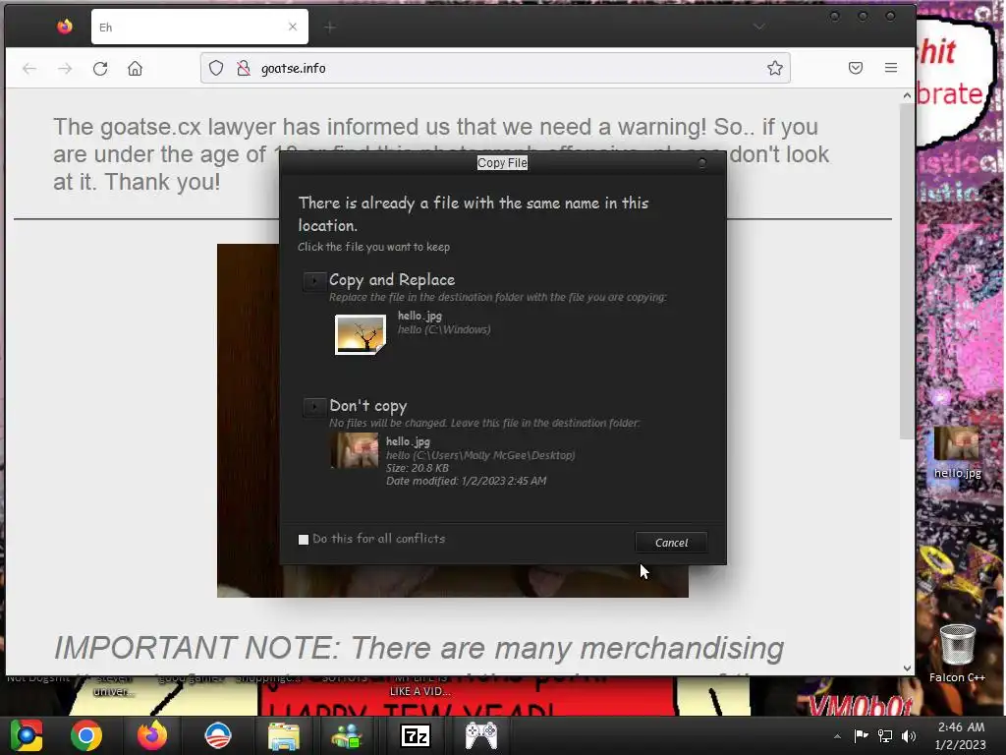Close the Copy File dialog window

(701, 163)
